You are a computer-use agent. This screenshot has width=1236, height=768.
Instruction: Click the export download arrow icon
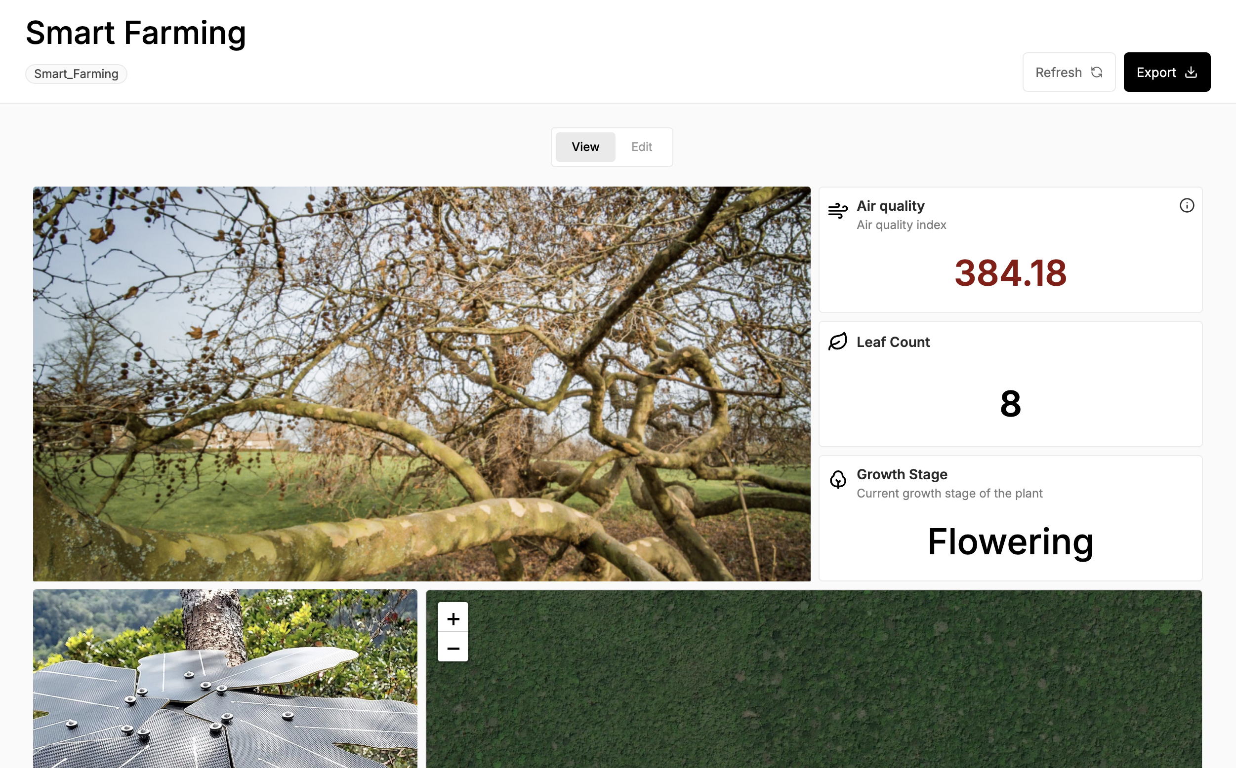(1191, 73)
